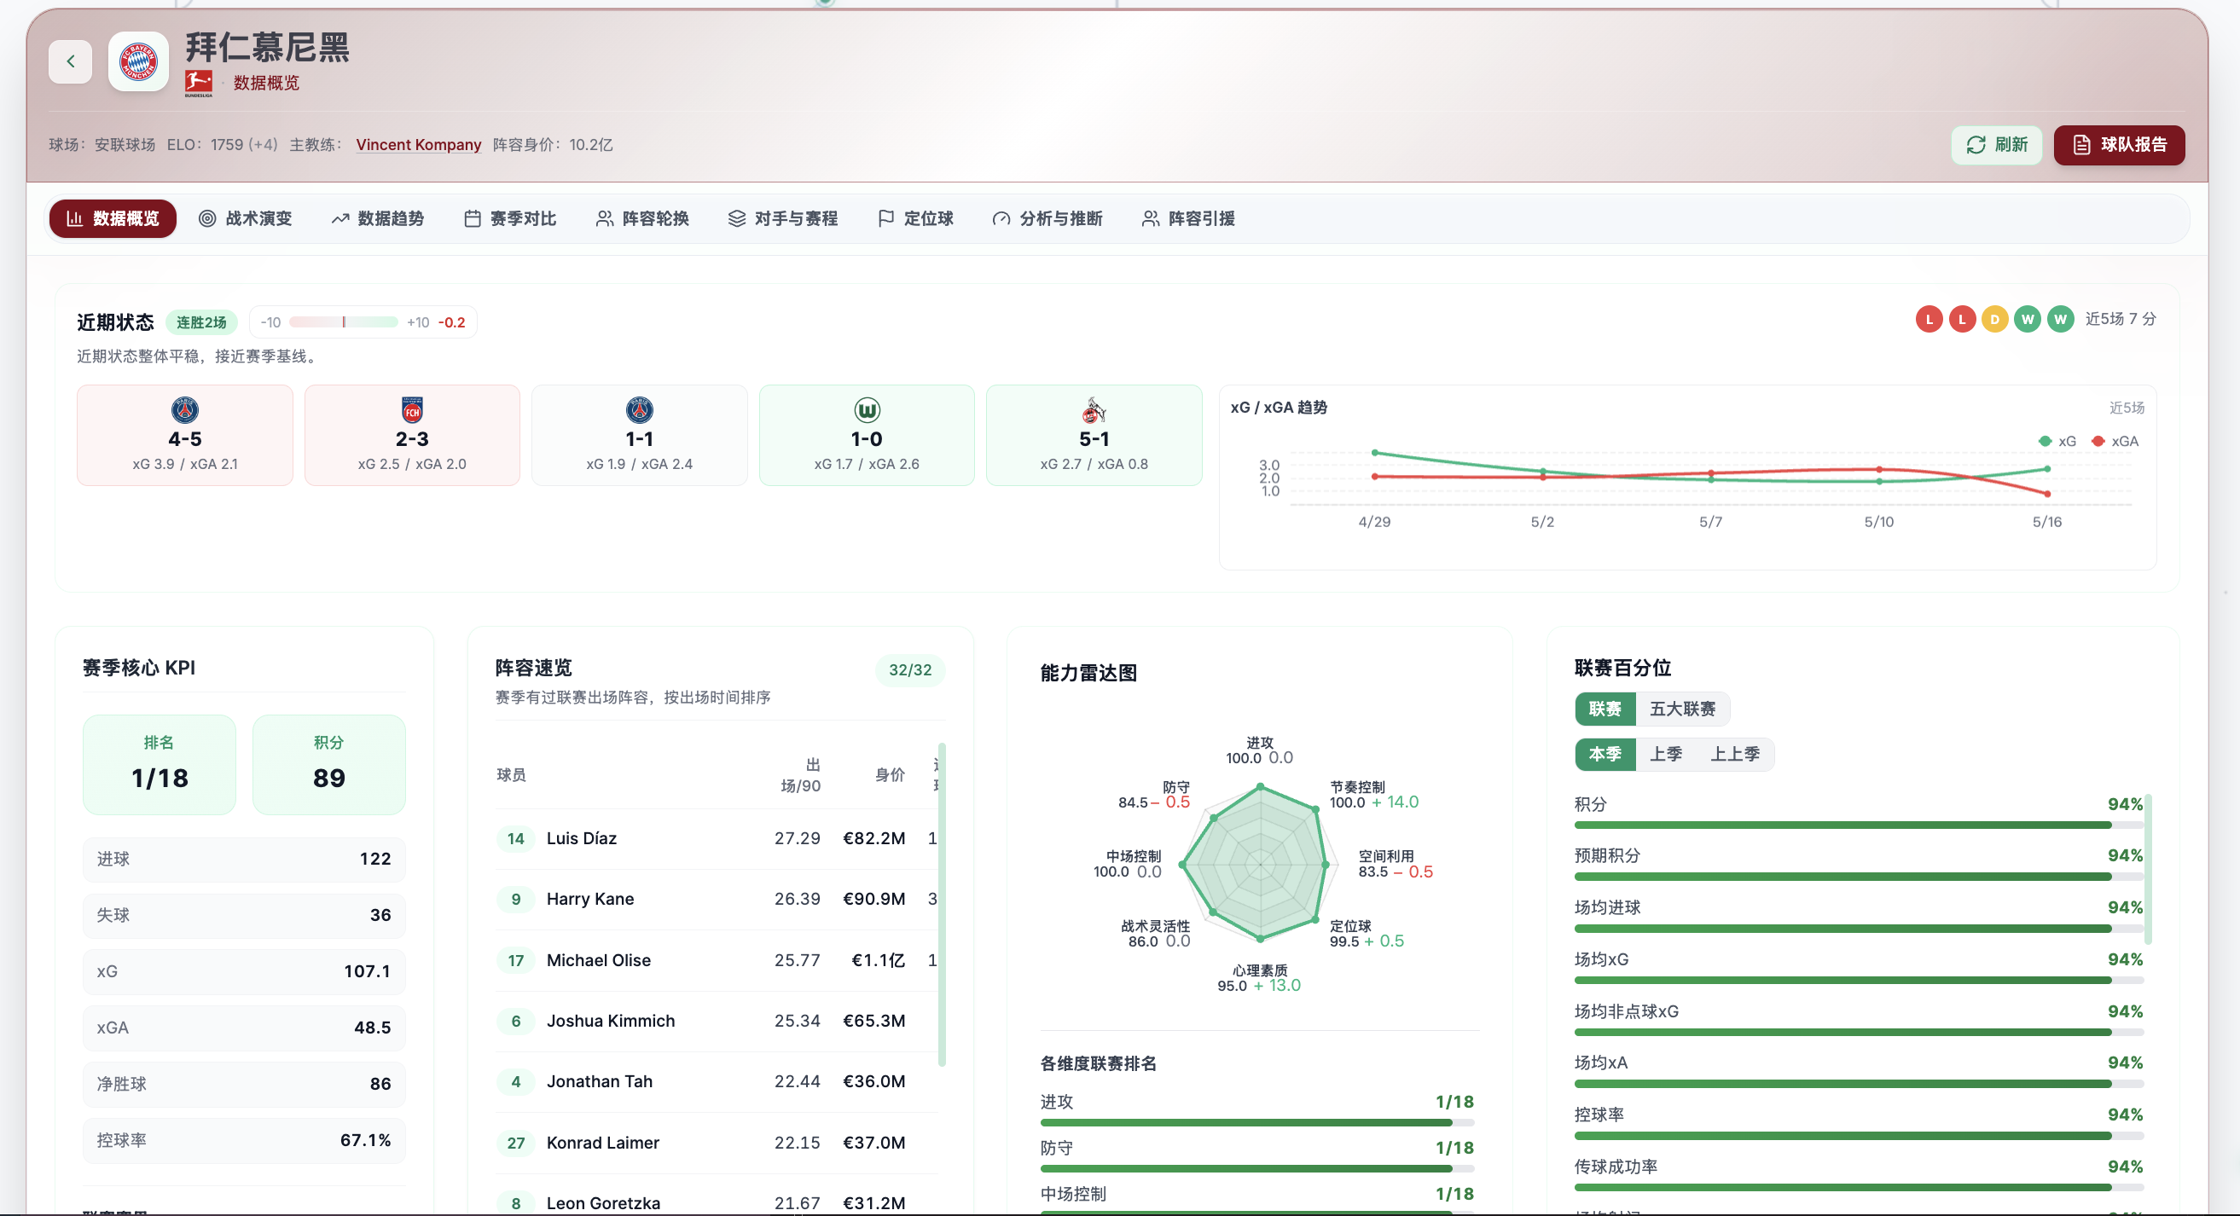
Task: Click the 进攻 1/18 ranking bar
Action: click(x=1256, y=1122)
